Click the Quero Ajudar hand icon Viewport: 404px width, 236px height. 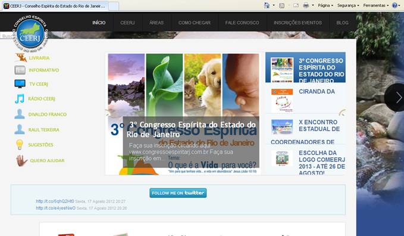[x=22, y=160]
